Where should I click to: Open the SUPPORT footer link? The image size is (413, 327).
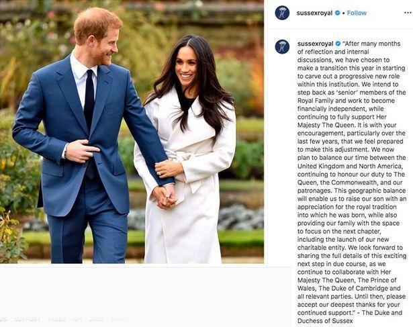[27, 319]
